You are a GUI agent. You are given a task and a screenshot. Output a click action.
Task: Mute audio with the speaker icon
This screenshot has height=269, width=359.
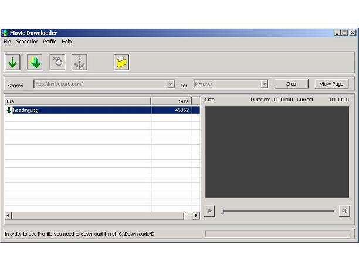(344, 211)
